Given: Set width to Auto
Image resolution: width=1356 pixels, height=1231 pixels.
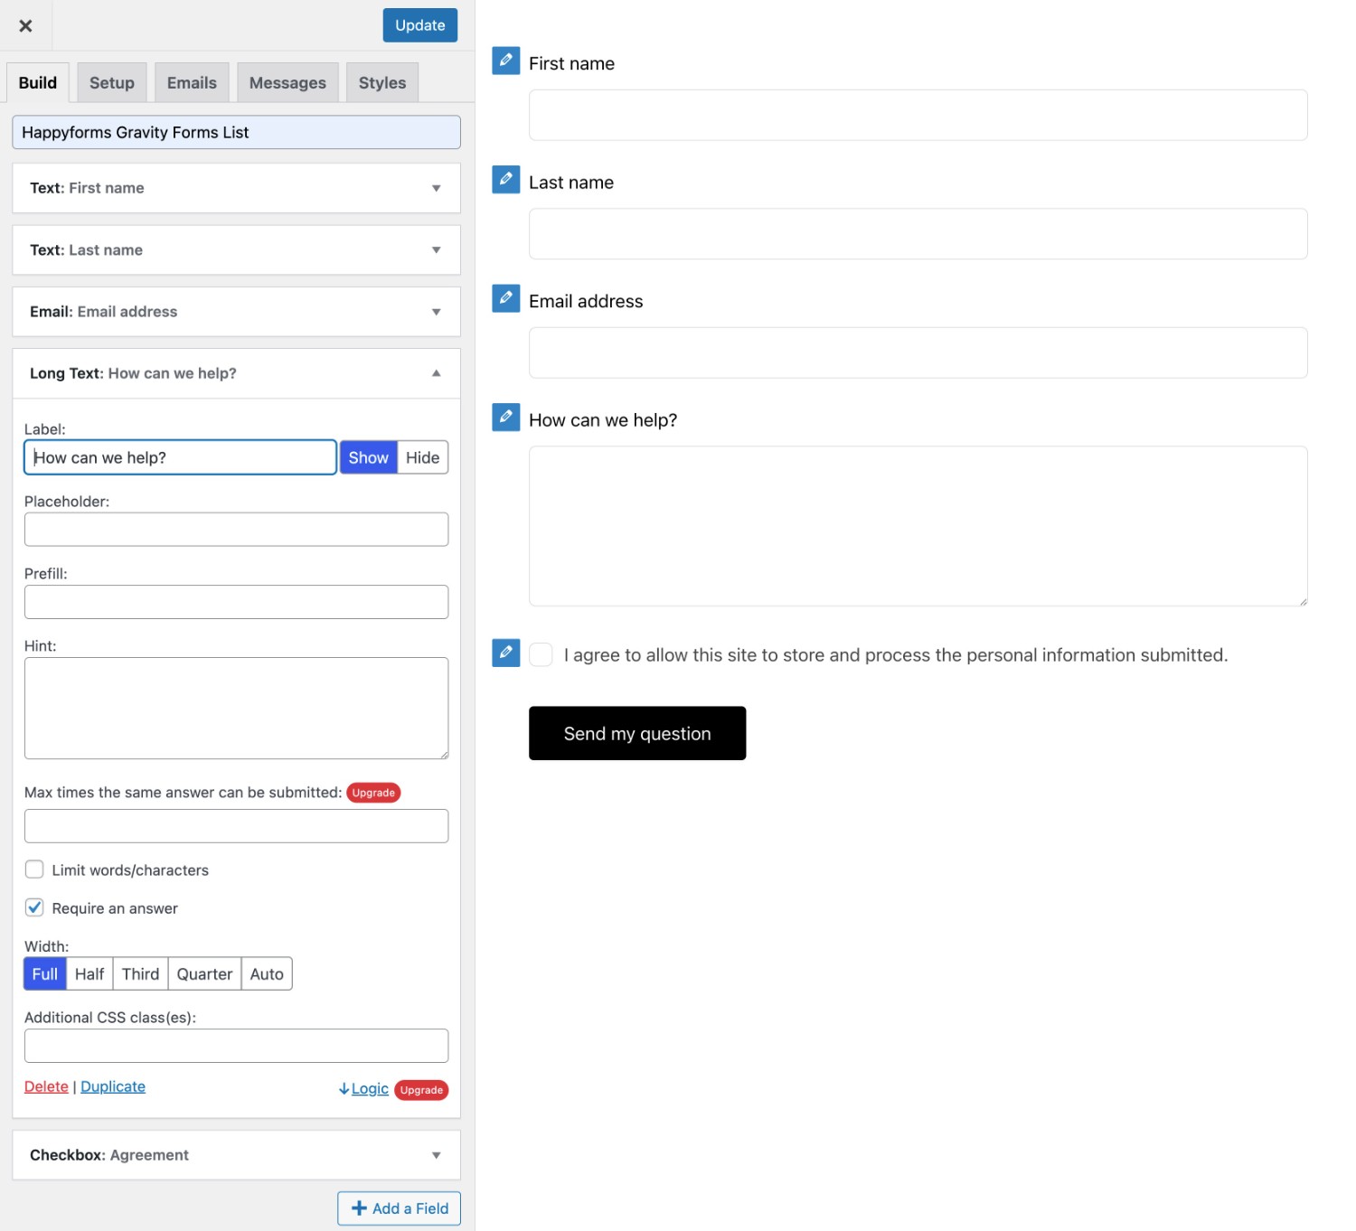Looking at the screenshot, I should [267, 974].
